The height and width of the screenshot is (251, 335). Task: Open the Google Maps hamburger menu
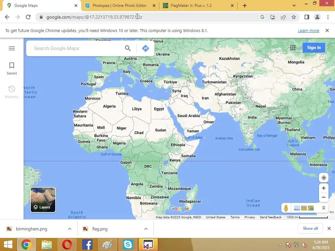(x=12, y=48)
